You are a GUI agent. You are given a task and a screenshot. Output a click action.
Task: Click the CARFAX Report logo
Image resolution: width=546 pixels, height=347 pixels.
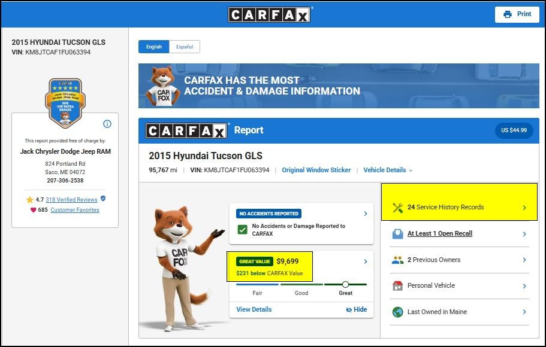click(186, 131)
